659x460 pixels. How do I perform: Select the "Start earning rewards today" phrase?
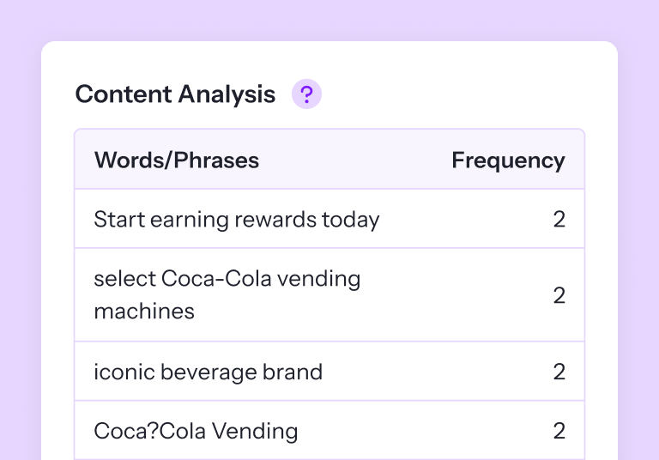point(236,220)
